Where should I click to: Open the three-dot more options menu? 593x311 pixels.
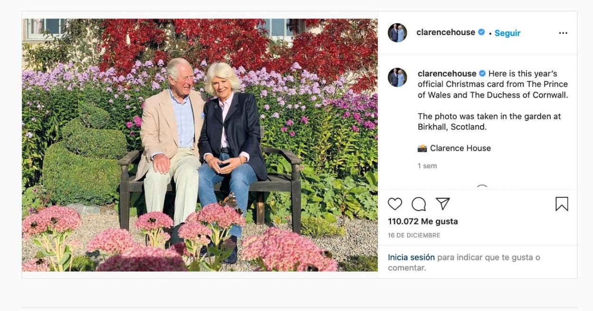click(563, 33)
